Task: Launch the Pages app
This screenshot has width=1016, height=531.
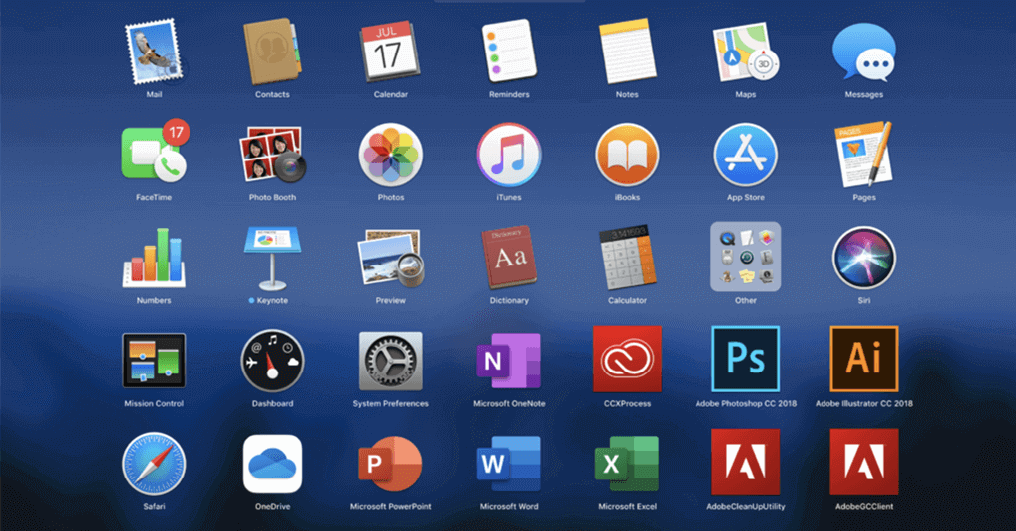Action: (x=864, y=154)
